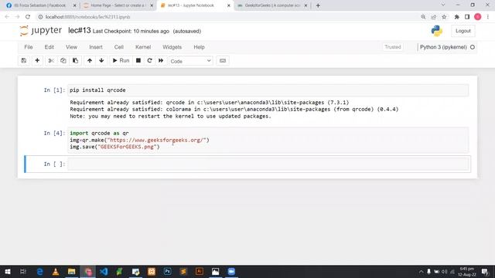Click the 'Note: you may need to restart' output line

[170, 116]
